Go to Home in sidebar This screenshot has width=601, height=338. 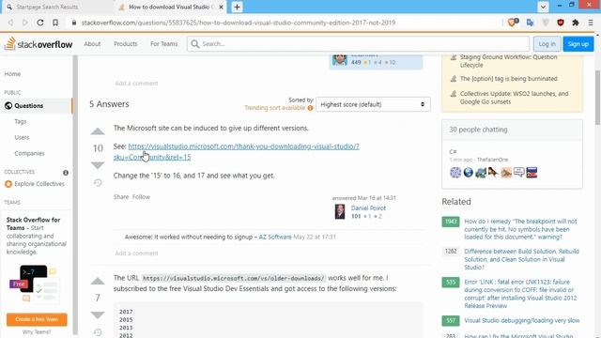point(12,73)
